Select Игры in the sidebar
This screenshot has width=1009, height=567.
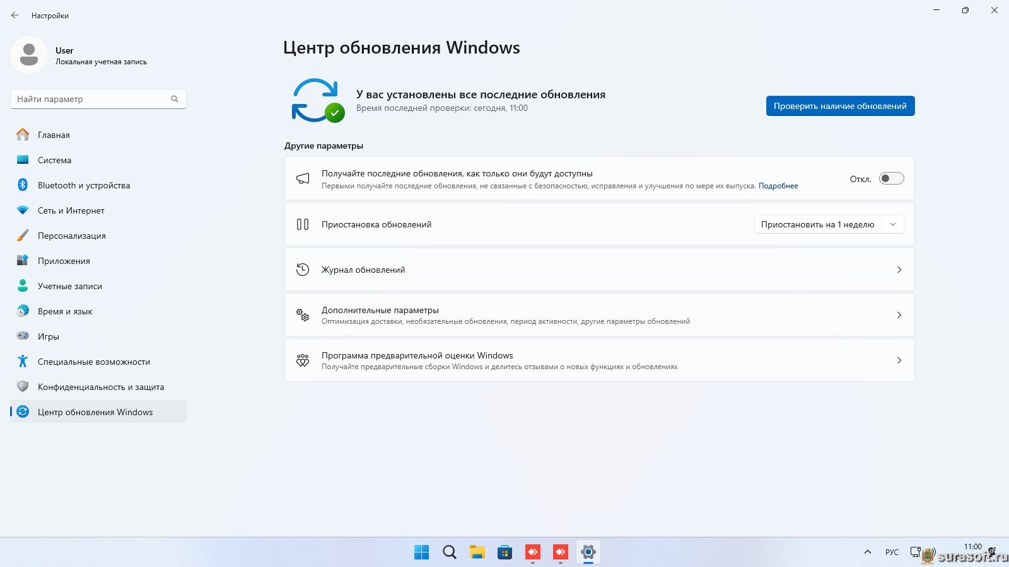(98, 336)
